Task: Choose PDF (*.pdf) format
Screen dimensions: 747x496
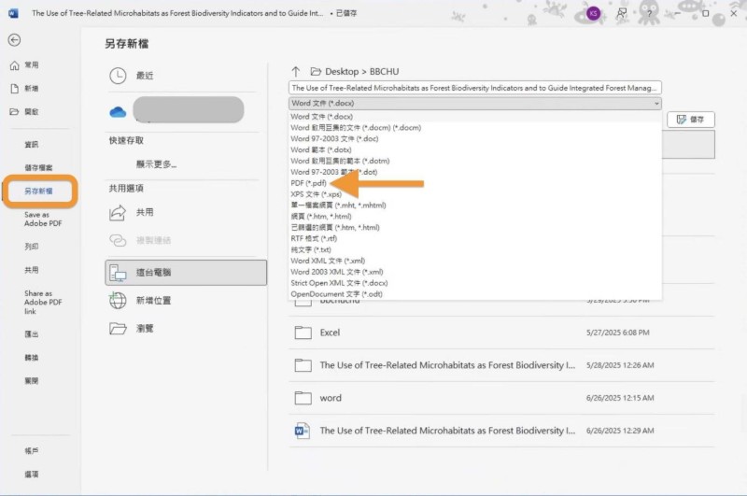Action: point(475,183)
